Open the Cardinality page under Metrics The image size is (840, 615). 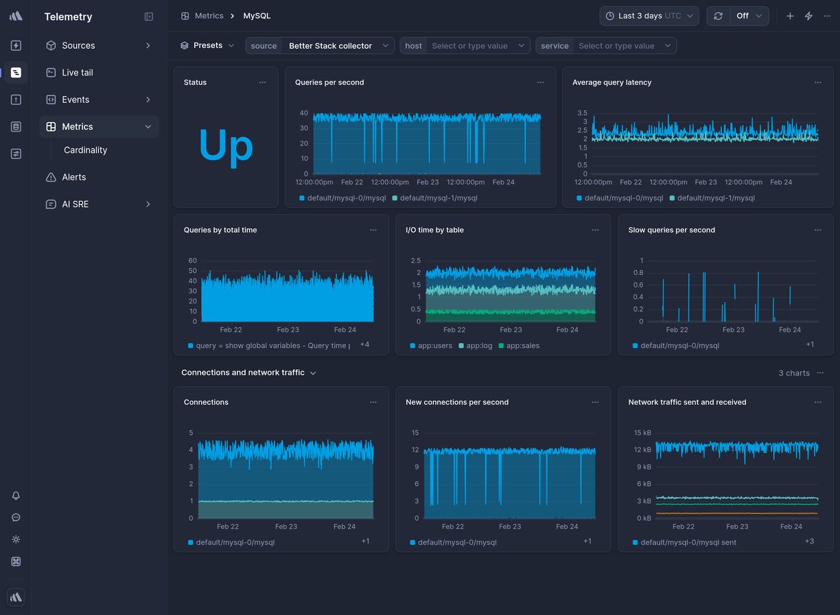click(85, 150)
